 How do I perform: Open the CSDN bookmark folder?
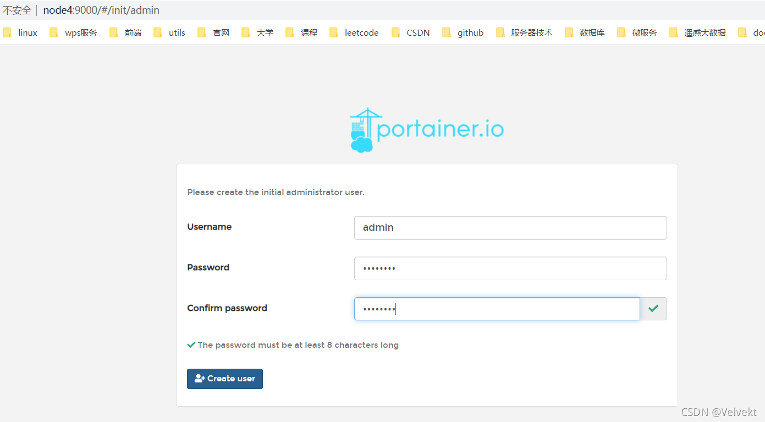click(411, 33)
